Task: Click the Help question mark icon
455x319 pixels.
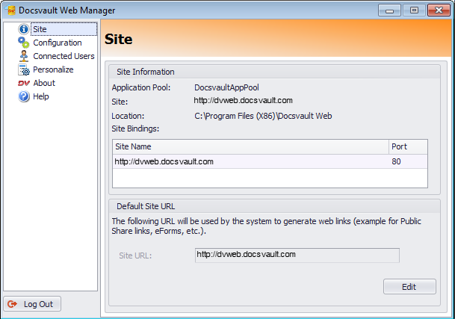Action: tap(24, 96)
